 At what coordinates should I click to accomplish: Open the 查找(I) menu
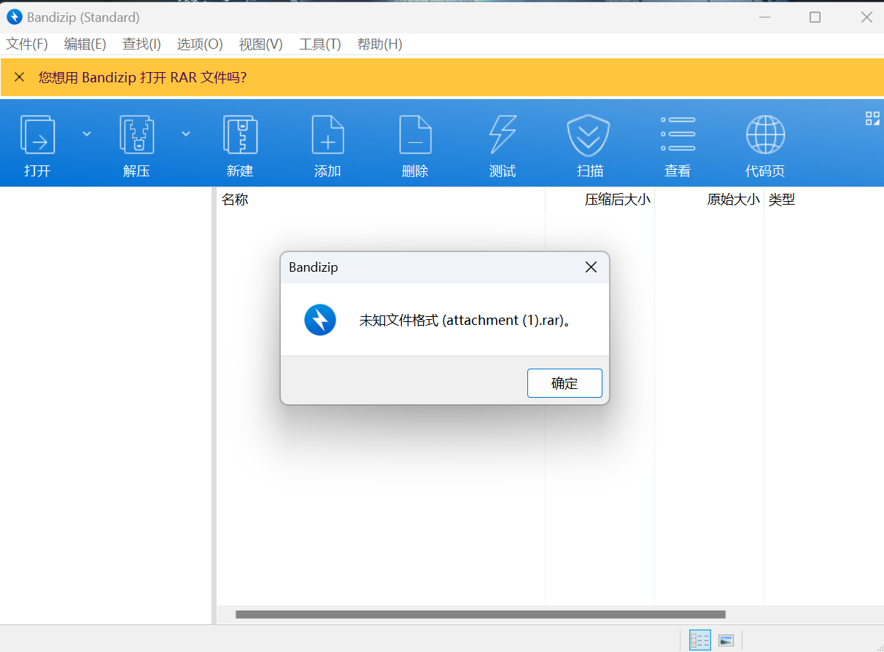coord(141,44)
